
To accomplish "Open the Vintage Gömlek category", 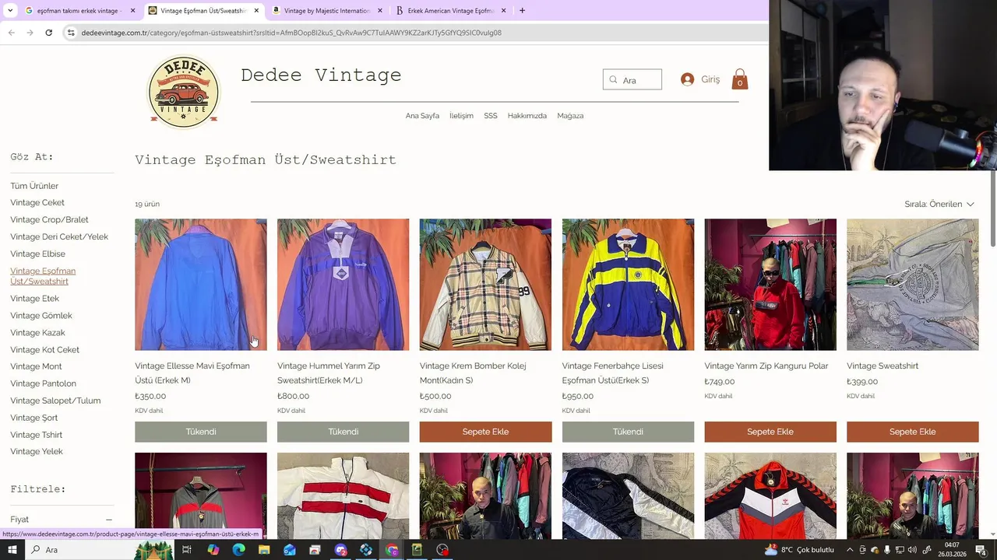I will point(41,316).
